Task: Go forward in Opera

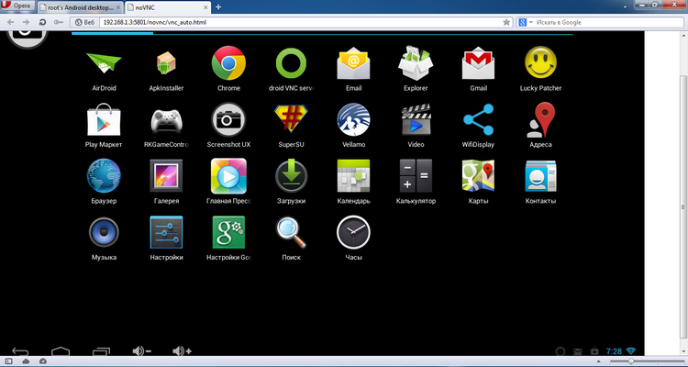Action: click(27, 22)
